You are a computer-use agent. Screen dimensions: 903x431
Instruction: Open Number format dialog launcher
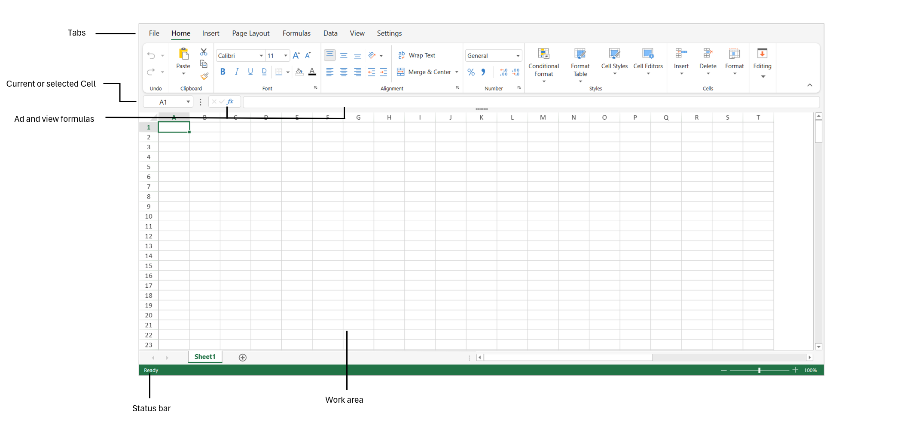(x=519, y=88)
